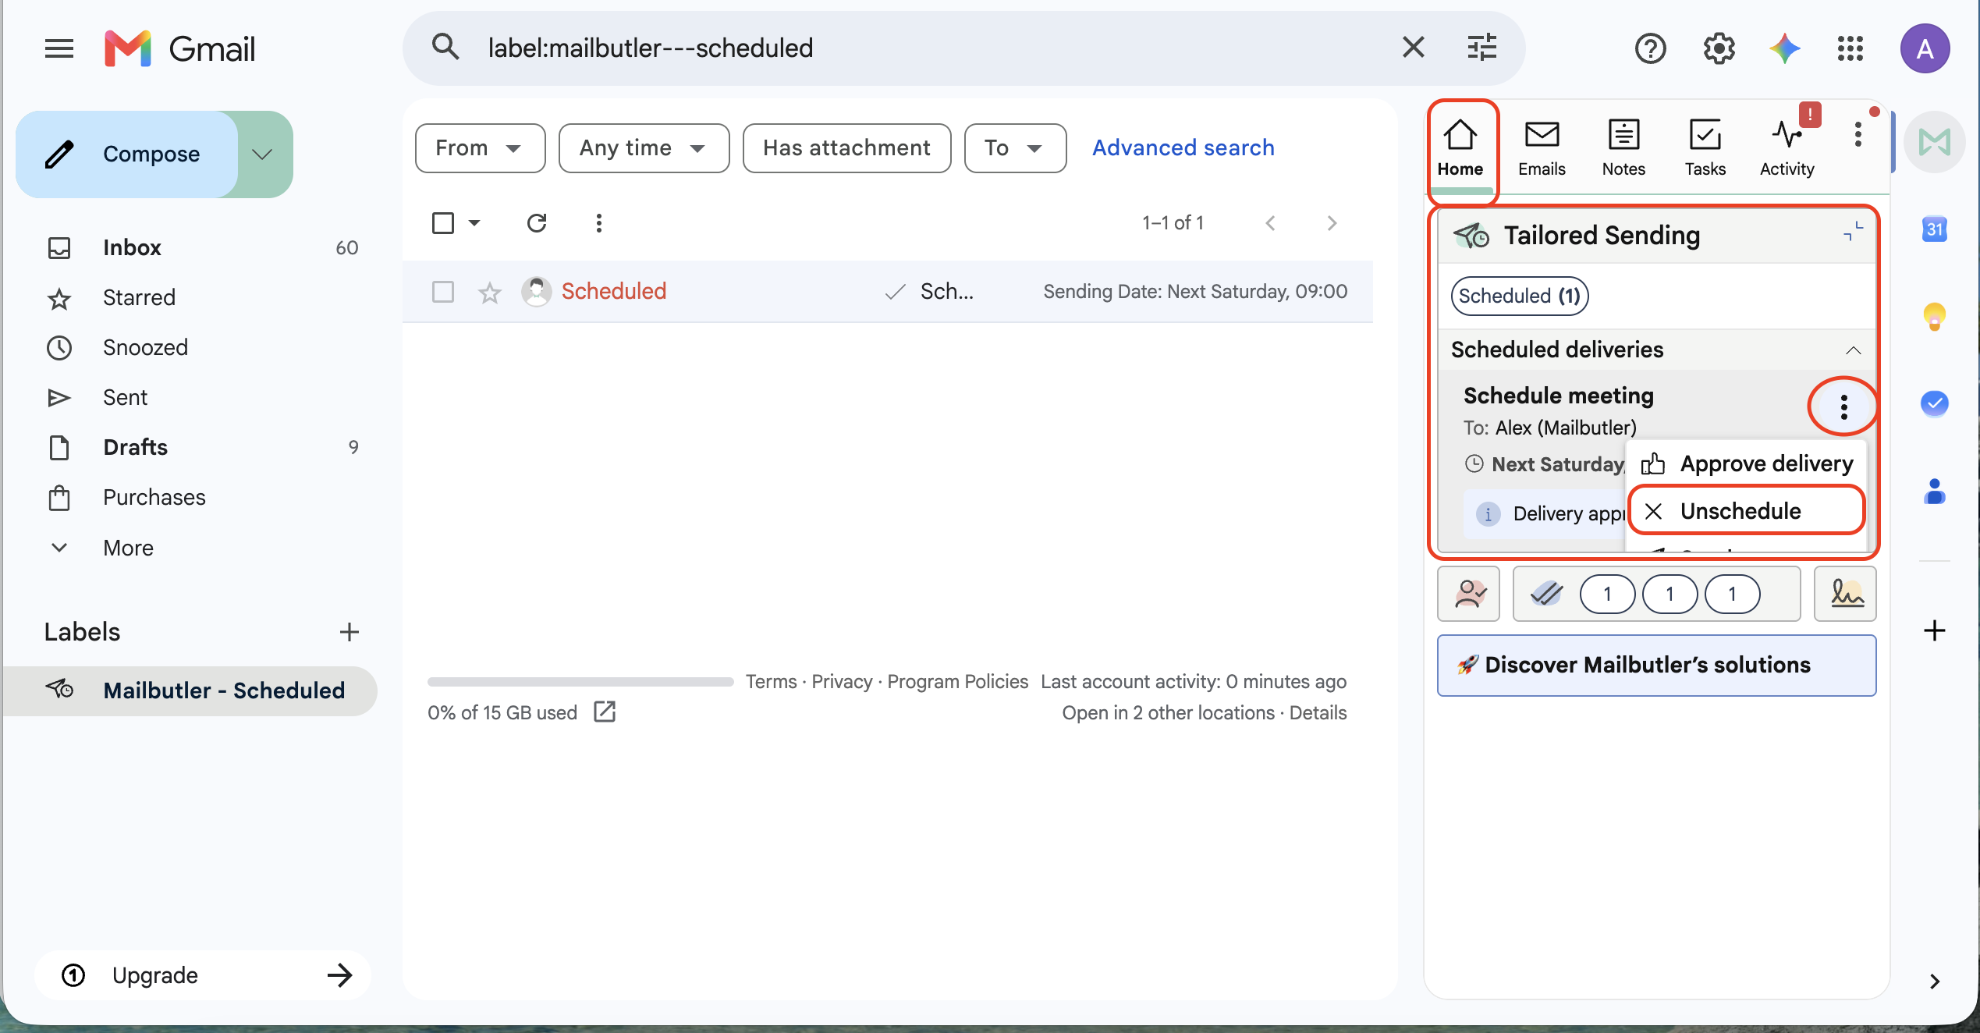Open Mailbutler contacts icon button
Image resolution: width=1980 pixels, height=1033 pixels.
tap(1468, 595)
